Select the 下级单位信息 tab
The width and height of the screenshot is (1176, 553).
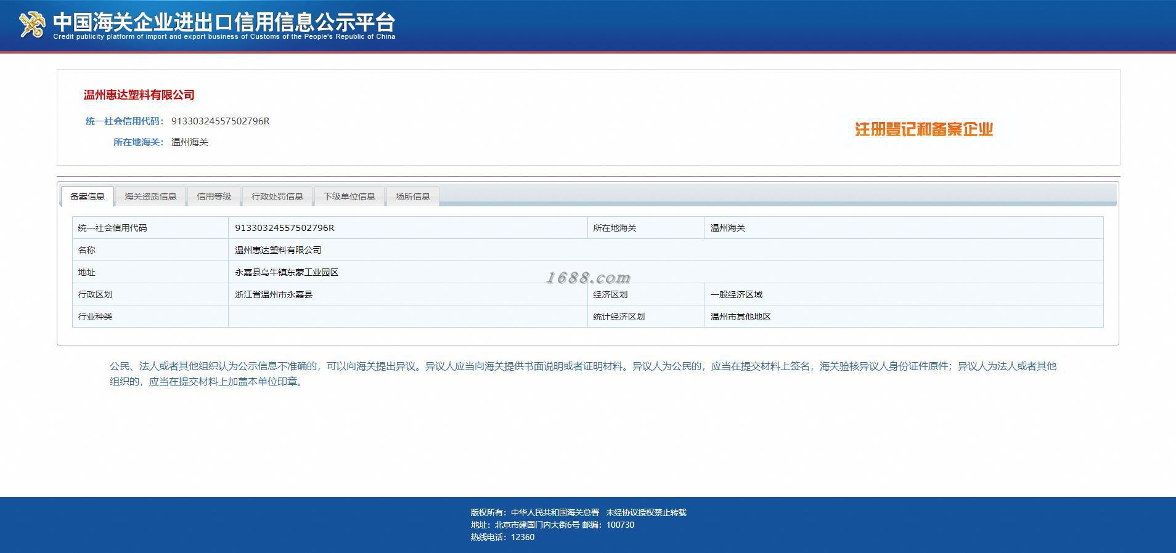pyautogui.click(x=349, y=196)
